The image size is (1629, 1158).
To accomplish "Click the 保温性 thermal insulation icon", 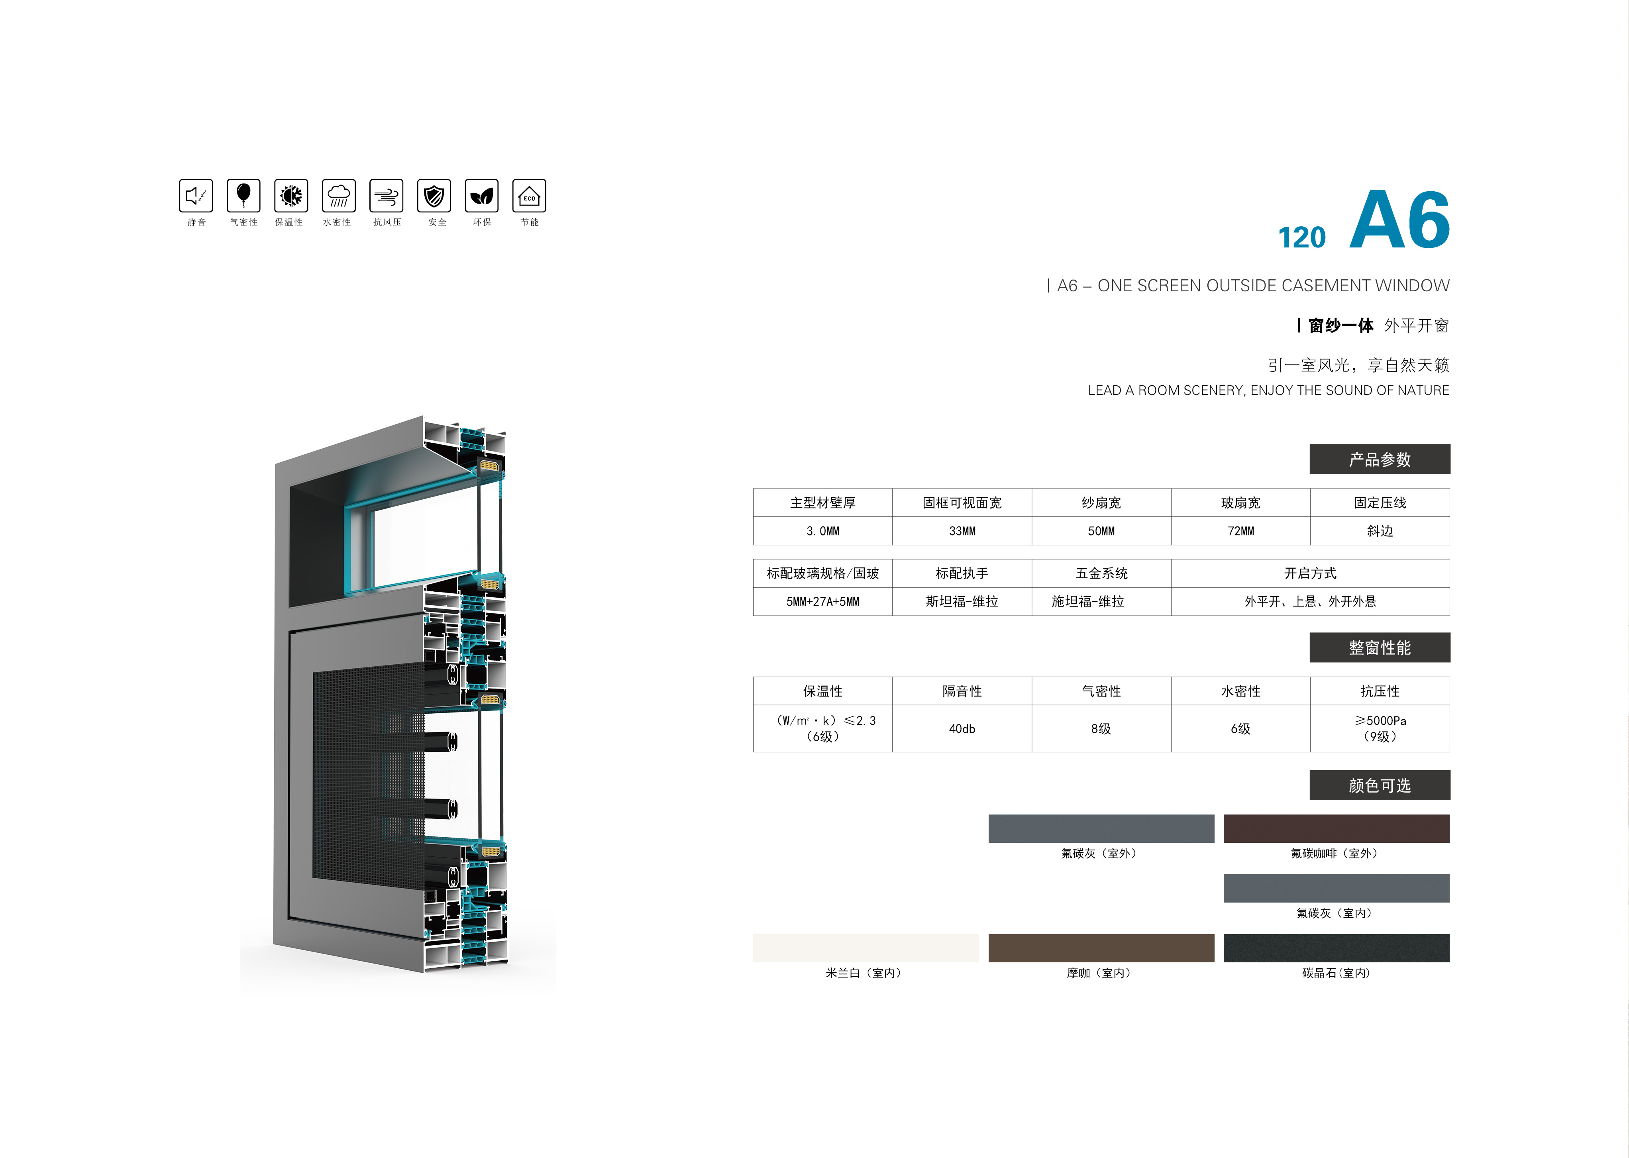I will click(x=291, y=195).
